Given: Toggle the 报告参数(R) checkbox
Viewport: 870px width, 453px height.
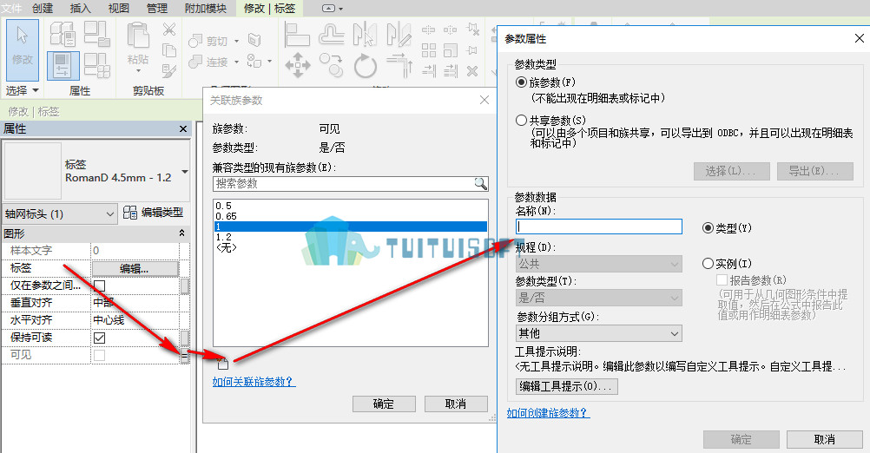Looking at the screenshot, I should point(722,280).
